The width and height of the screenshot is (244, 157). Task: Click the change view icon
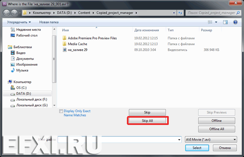210,22
